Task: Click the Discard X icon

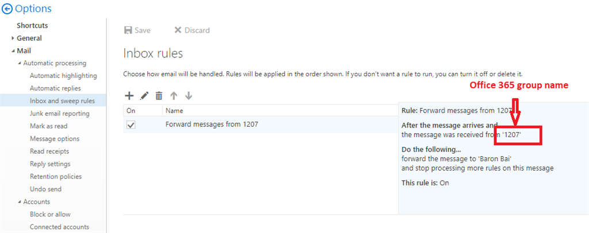Action: click(x=178, y=30)
